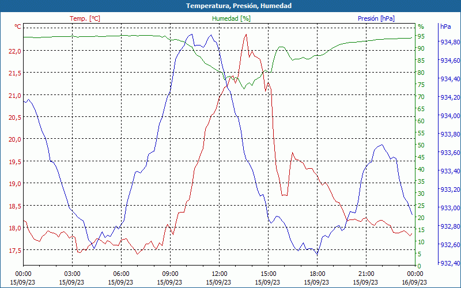Click the 80 humidity axis value

(421, 73)
